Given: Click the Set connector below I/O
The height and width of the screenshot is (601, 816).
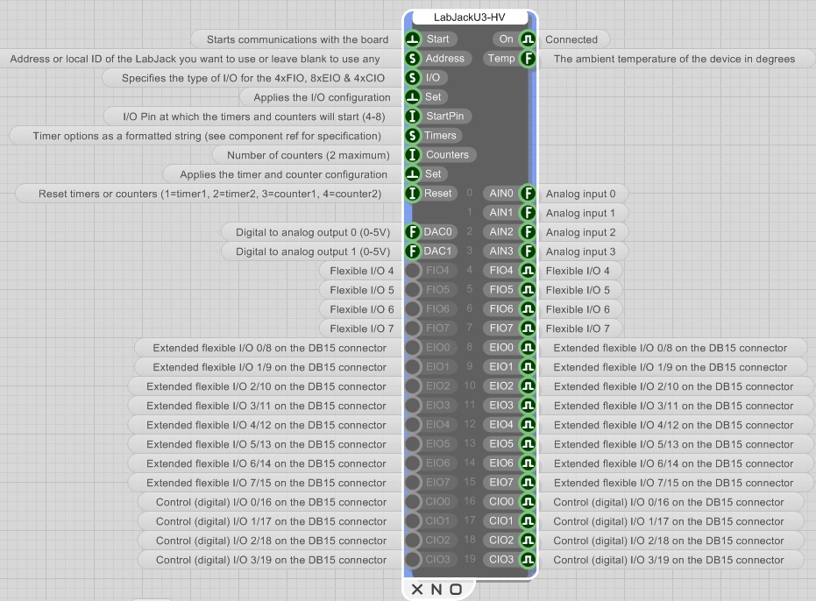Looking at the screenshot, I should [x=413, y=96].
